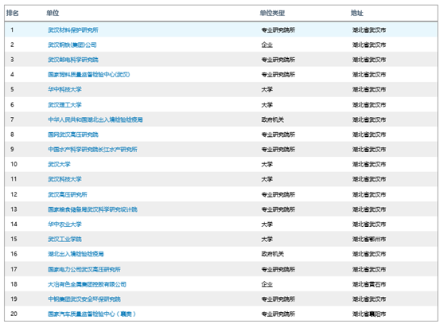
Task: Open the 武汉理工大学 link
Action: tap(64, 105)
